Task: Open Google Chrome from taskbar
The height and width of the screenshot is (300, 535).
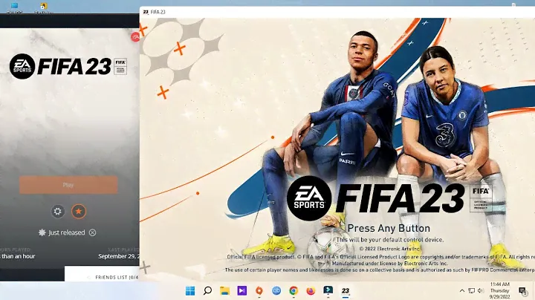Action: (x=294, y=290)
